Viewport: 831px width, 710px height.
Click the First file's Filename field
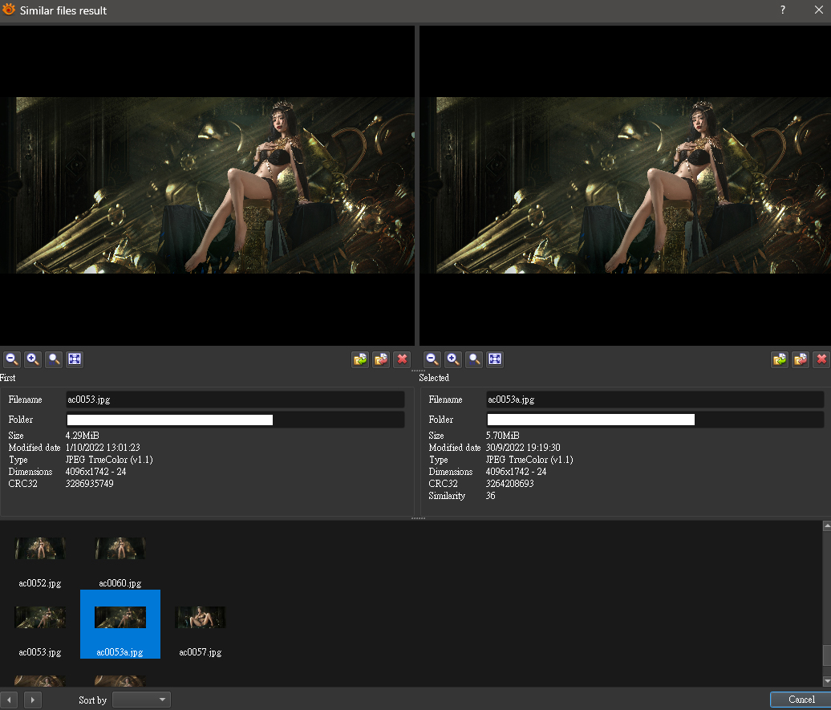(x=235, y=400)
